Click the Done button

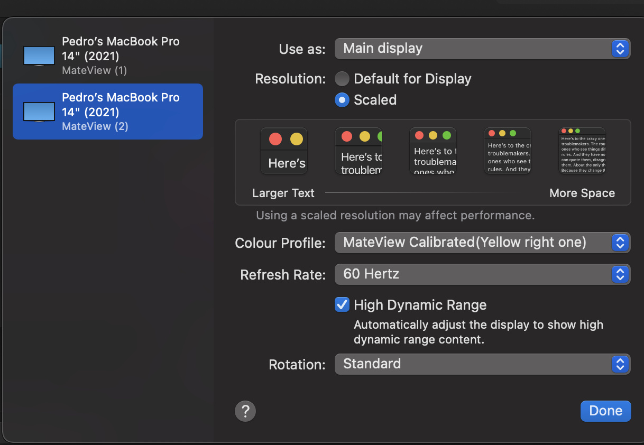coord(605,411)
